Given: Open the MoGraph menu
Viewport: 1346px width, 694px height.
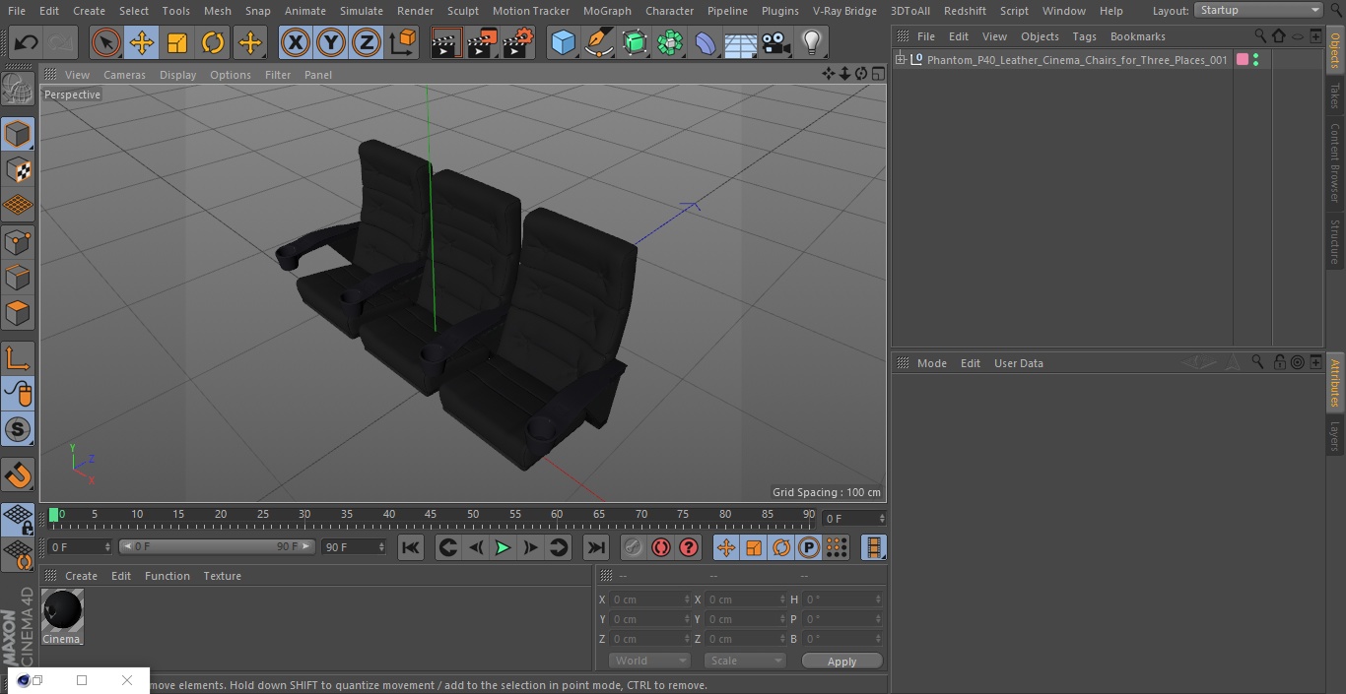Looking at the screenshot, I should [607, 11].
